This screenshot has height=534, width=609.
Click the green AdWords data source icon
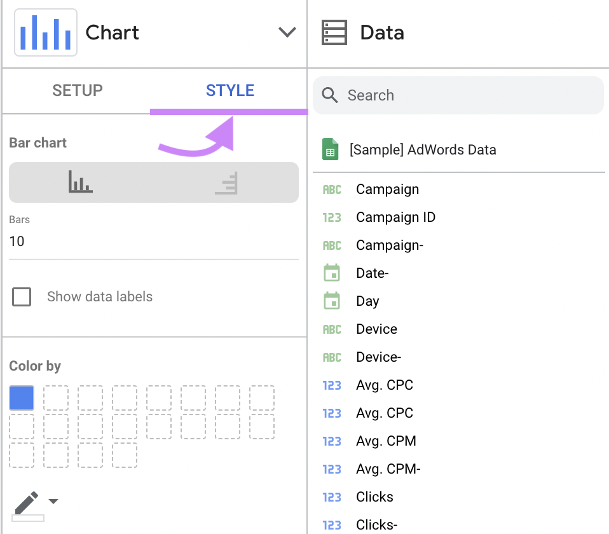pos(330,149)
